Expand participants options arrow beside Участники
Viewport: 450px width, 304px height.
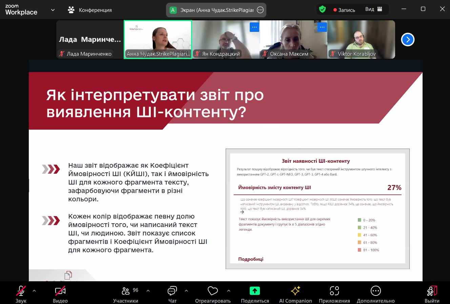pyautogui.click(x=148, y=291)
